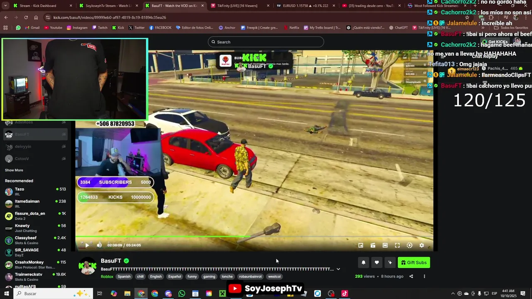Go to browser home page
Image resolution: width=532 pixels, height=299 pixels.
coord(36,17)
